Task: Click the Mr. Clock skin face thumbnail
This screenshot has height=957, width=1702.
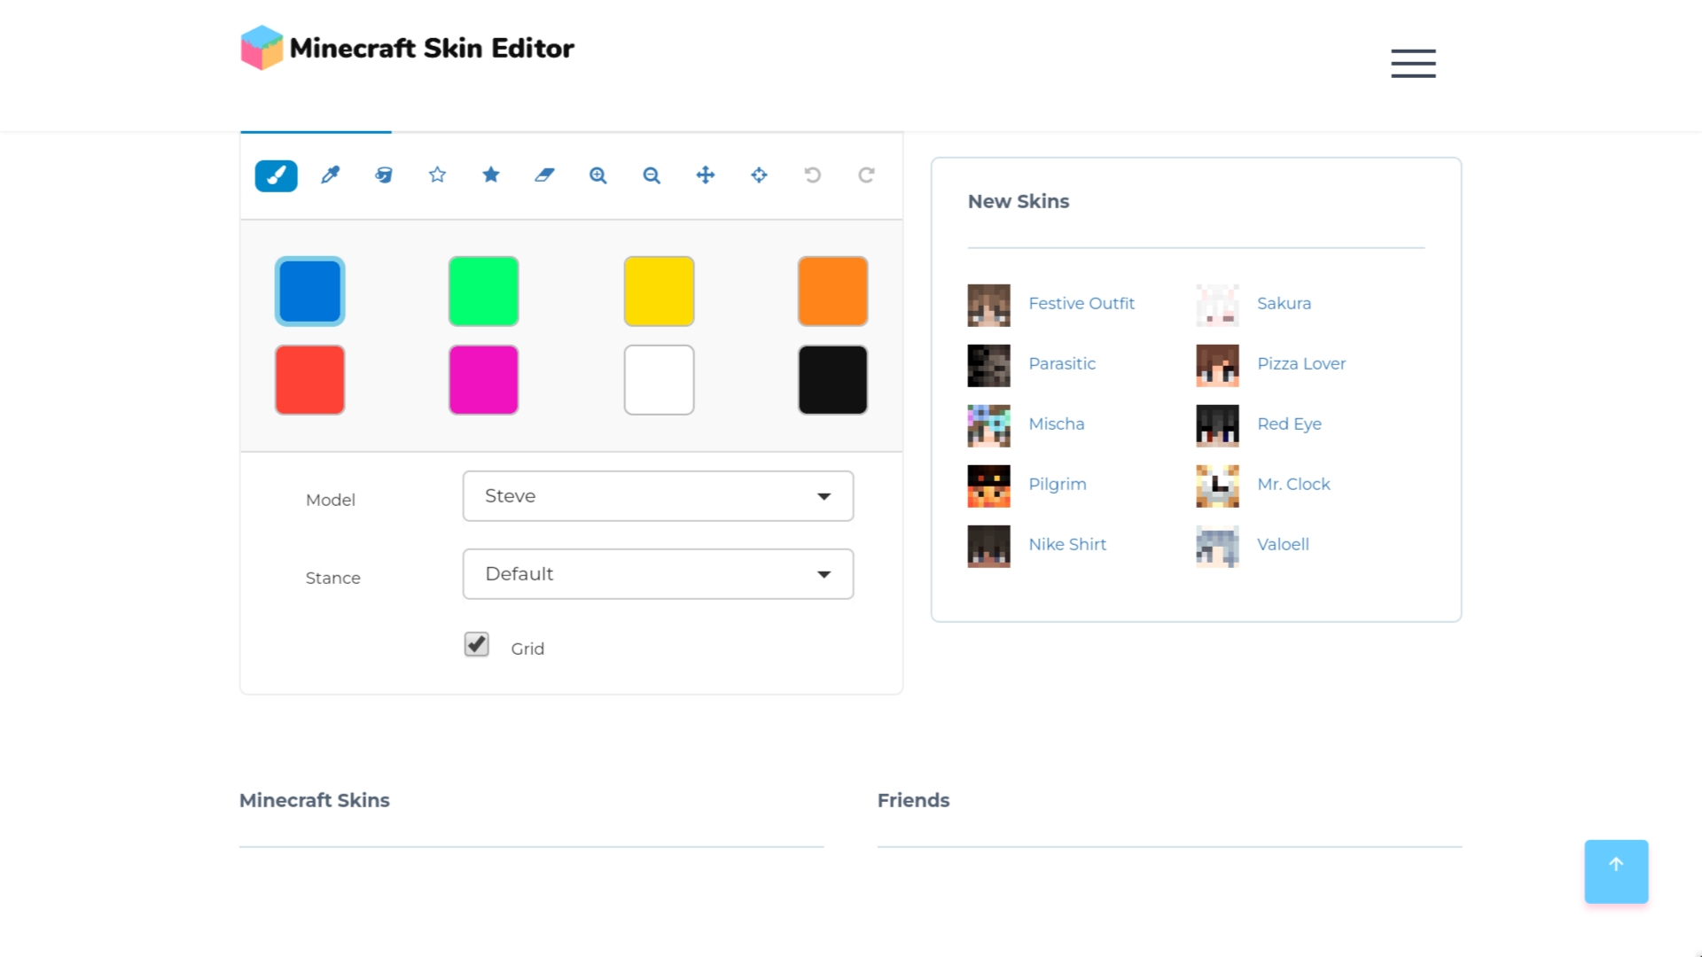Action: tap(1217, 486)
